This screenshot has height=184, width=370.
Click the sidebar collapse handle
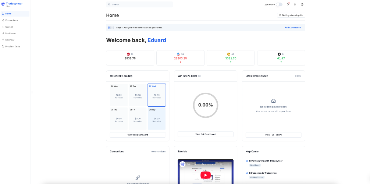click(x=32, y=92)
